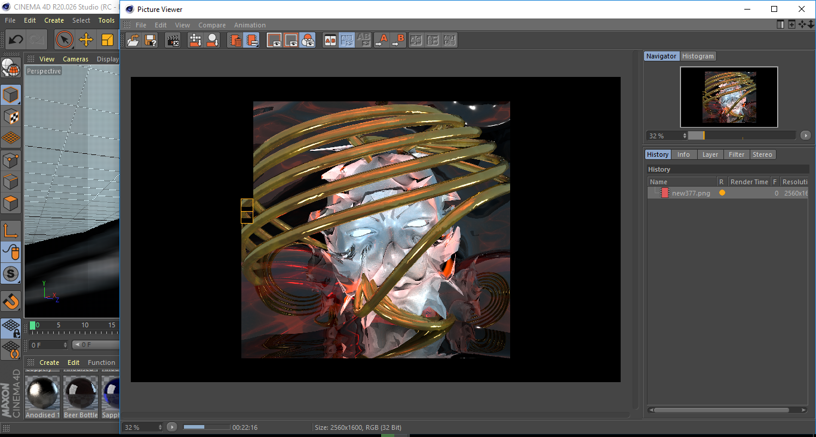This screenshot has height=437, width=816.
Task: Toggle the history auto-add notebook icon
Action: click(252, 41)
